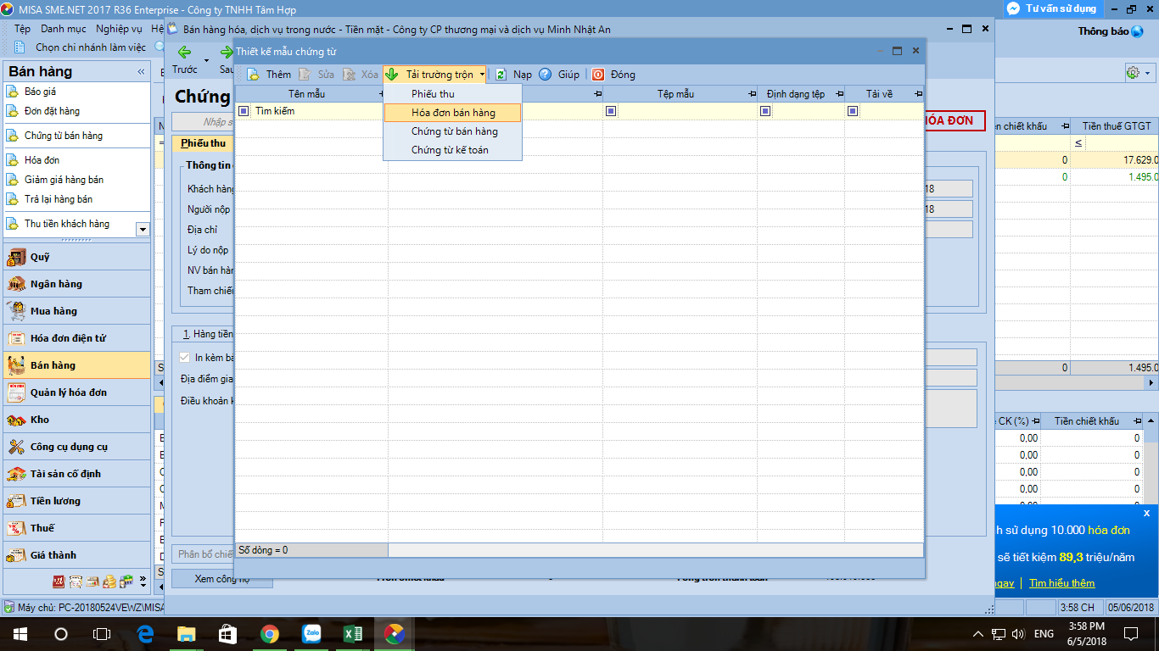Image resolution: width=1159 pixels, height=651 pixels.
Task: Open Giảm giá hàng bán in sidebar
Action: [64, 180]
